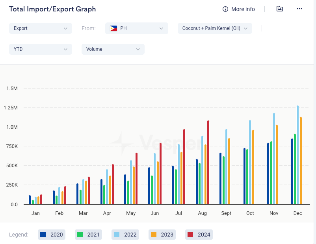
Task: Click the More info link
Action: [x=243, y=9]
